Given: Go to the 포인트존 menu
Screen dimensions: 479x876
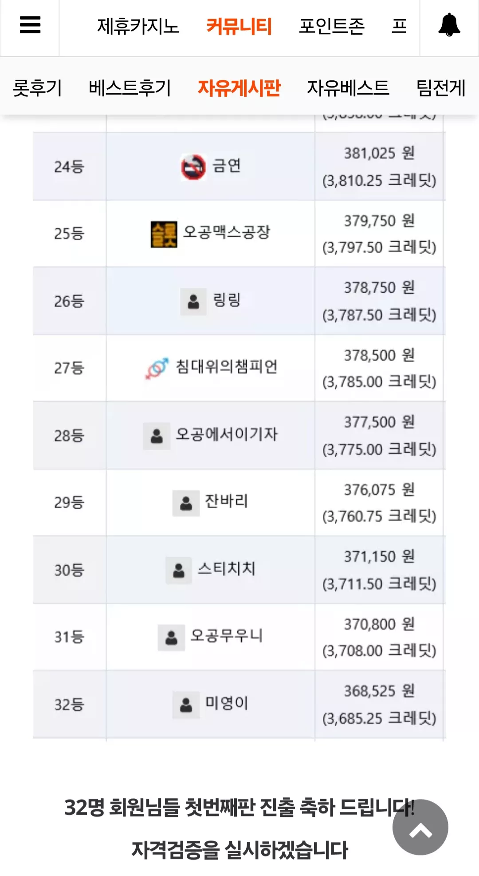Looking at the screenshot, I should click(332, 26).
